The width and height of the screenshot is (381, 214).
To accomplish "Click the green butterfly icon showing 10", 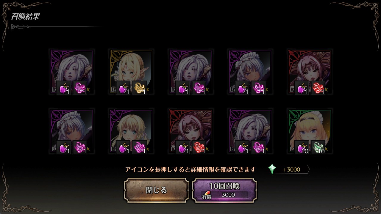I will click(x=318, y=147).
